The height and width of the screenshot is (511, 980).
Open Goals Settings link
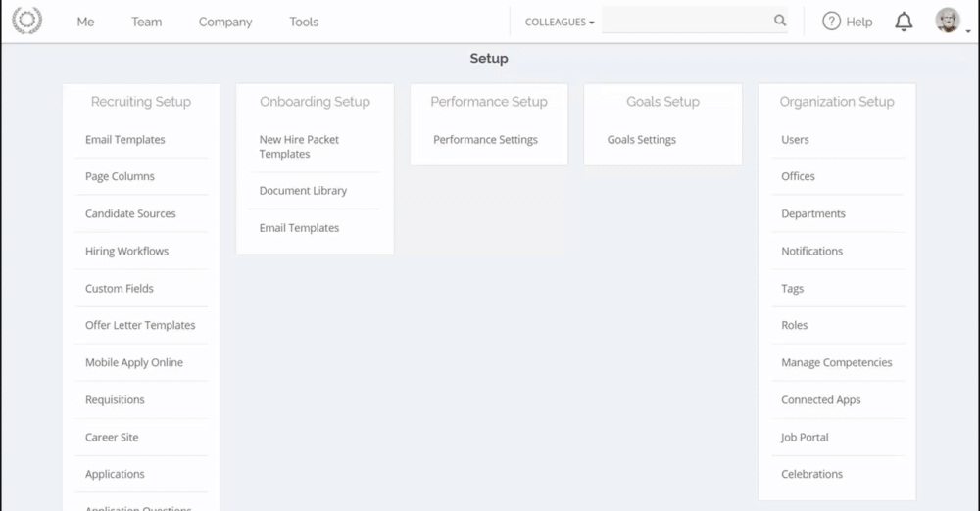click(x=642, y=140)
